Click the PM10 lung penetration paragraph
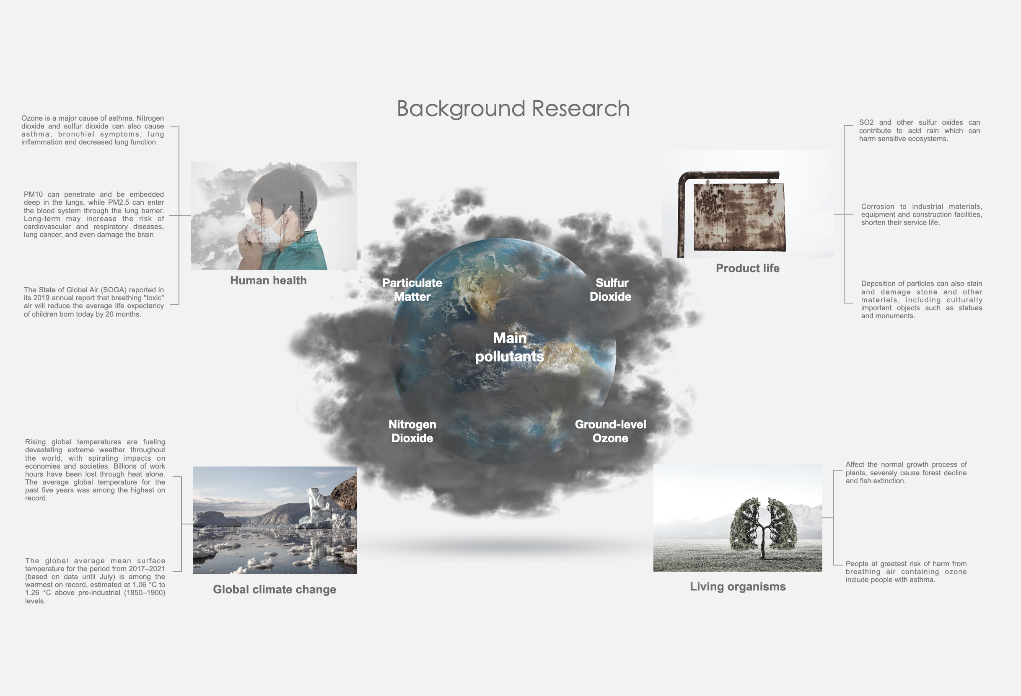Image resolution: width=1021 pixels, height=696 pixels. (93, 214)
